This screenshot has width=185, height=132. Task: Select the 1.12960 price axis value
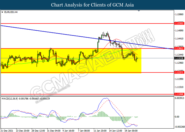click(x=179, y=63)
